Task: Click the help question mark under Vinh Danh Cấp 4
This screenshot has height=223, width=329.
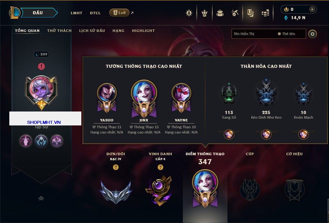Action: click(x=160, y=167)
